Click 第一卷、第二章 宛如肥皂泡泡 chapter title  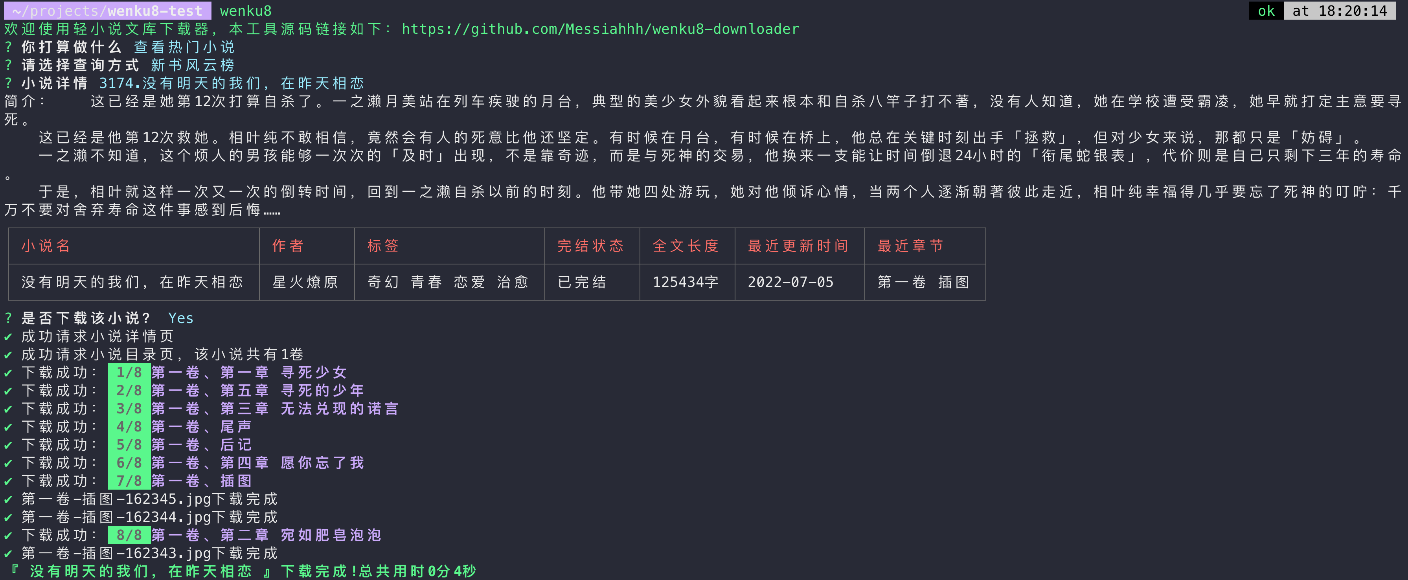coord(266,535)
